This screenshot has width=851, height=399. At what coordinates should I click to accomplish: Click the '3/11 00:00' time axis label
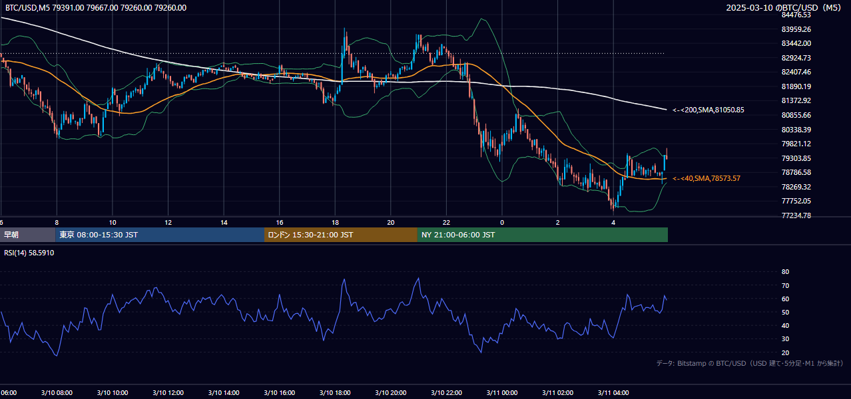coord(502,393)
